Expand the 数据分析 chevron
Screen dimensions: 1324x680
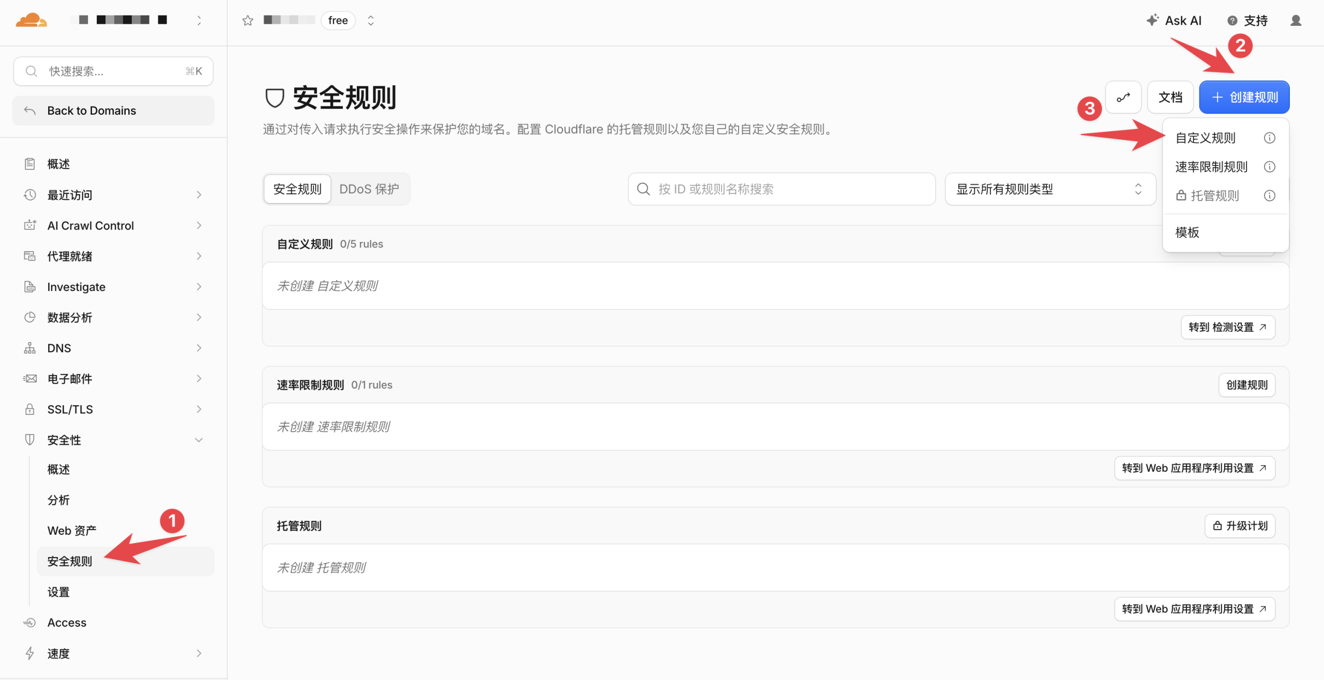coord(199,317)
